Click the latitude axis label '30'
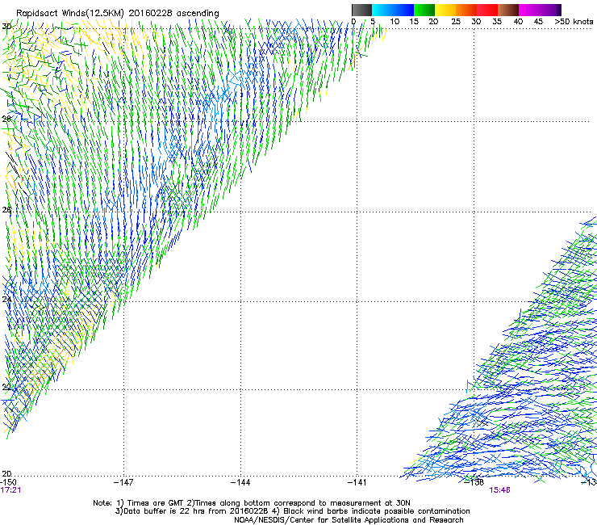 [x=6, y=27]
